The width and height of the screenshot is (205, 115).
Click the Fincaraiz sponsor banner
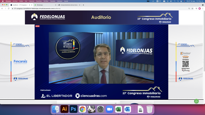20,62
